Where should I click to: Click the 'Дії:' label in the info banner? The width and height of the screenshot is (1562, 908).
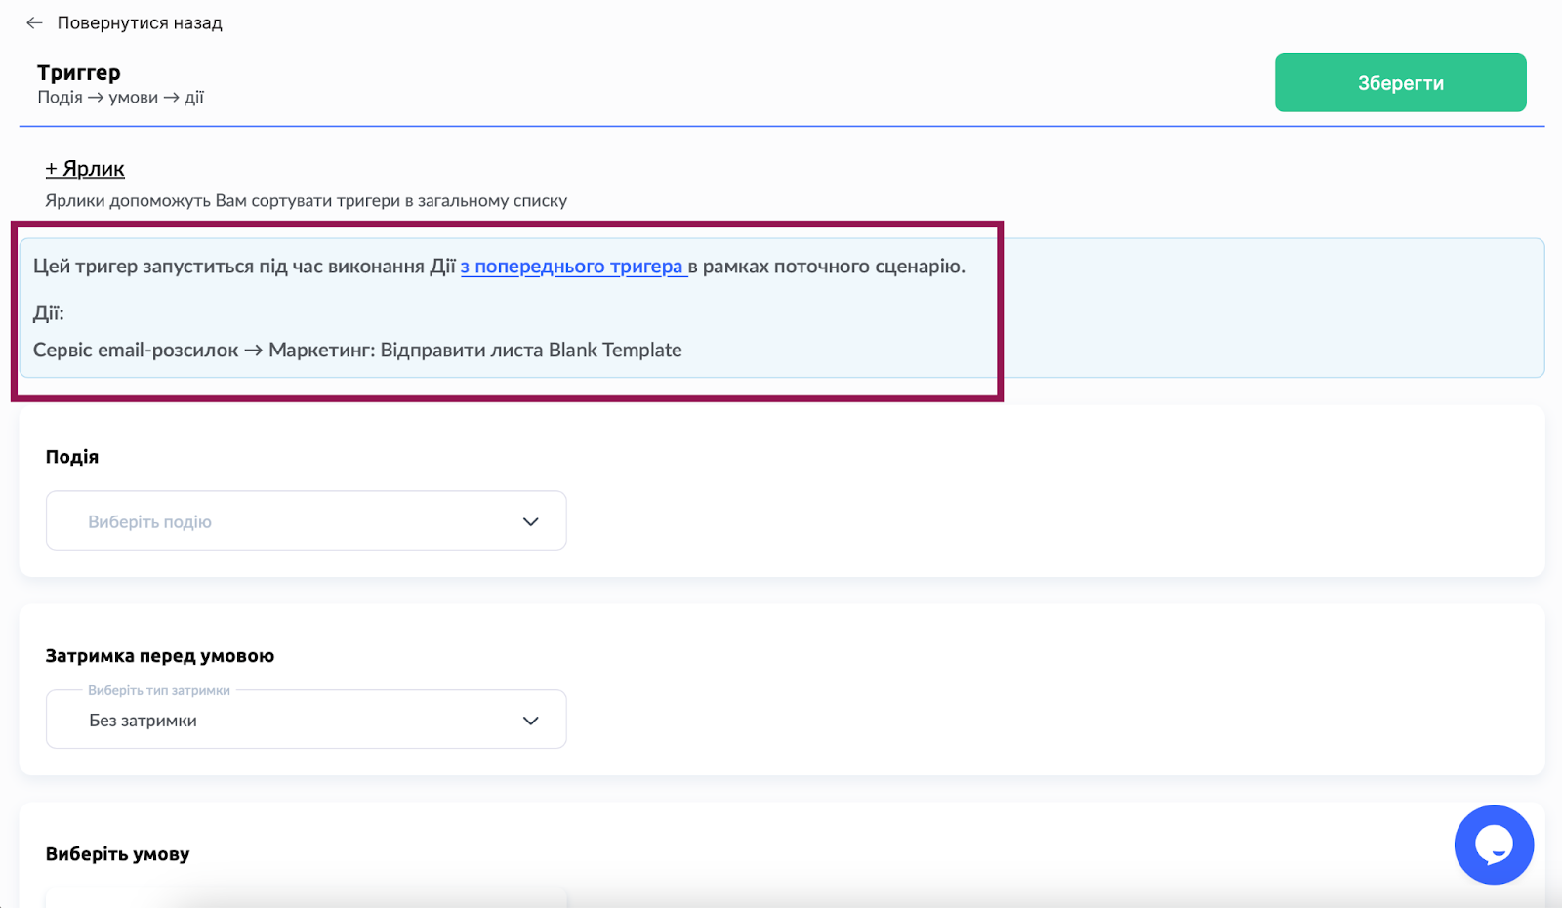pos(49,313)
